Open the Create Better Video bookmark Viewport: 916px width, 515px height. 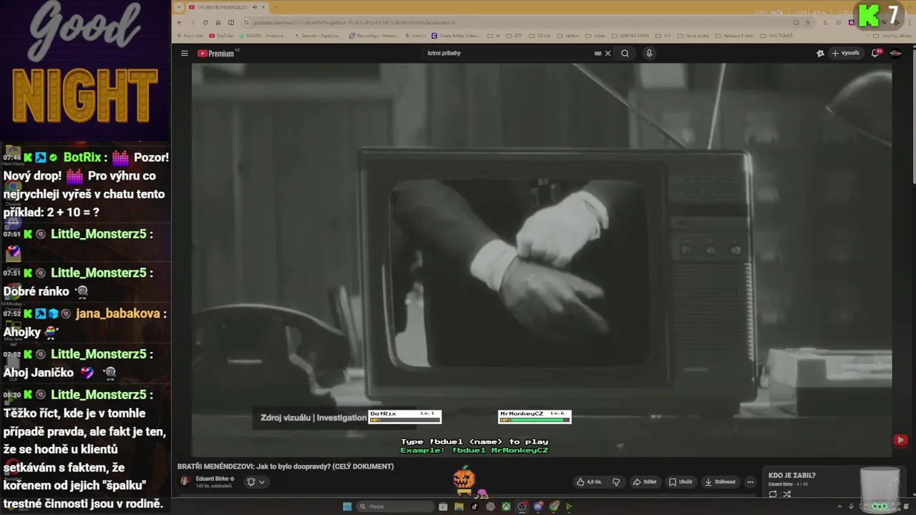point(457,36)
